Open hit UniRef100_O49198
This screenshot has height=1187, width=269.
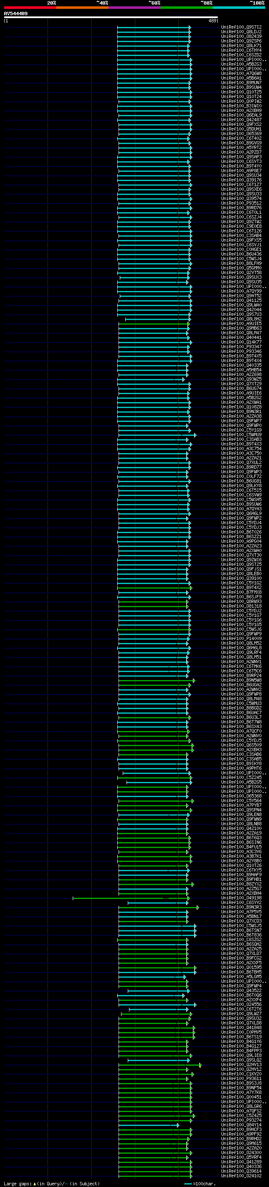click(241, 898)
